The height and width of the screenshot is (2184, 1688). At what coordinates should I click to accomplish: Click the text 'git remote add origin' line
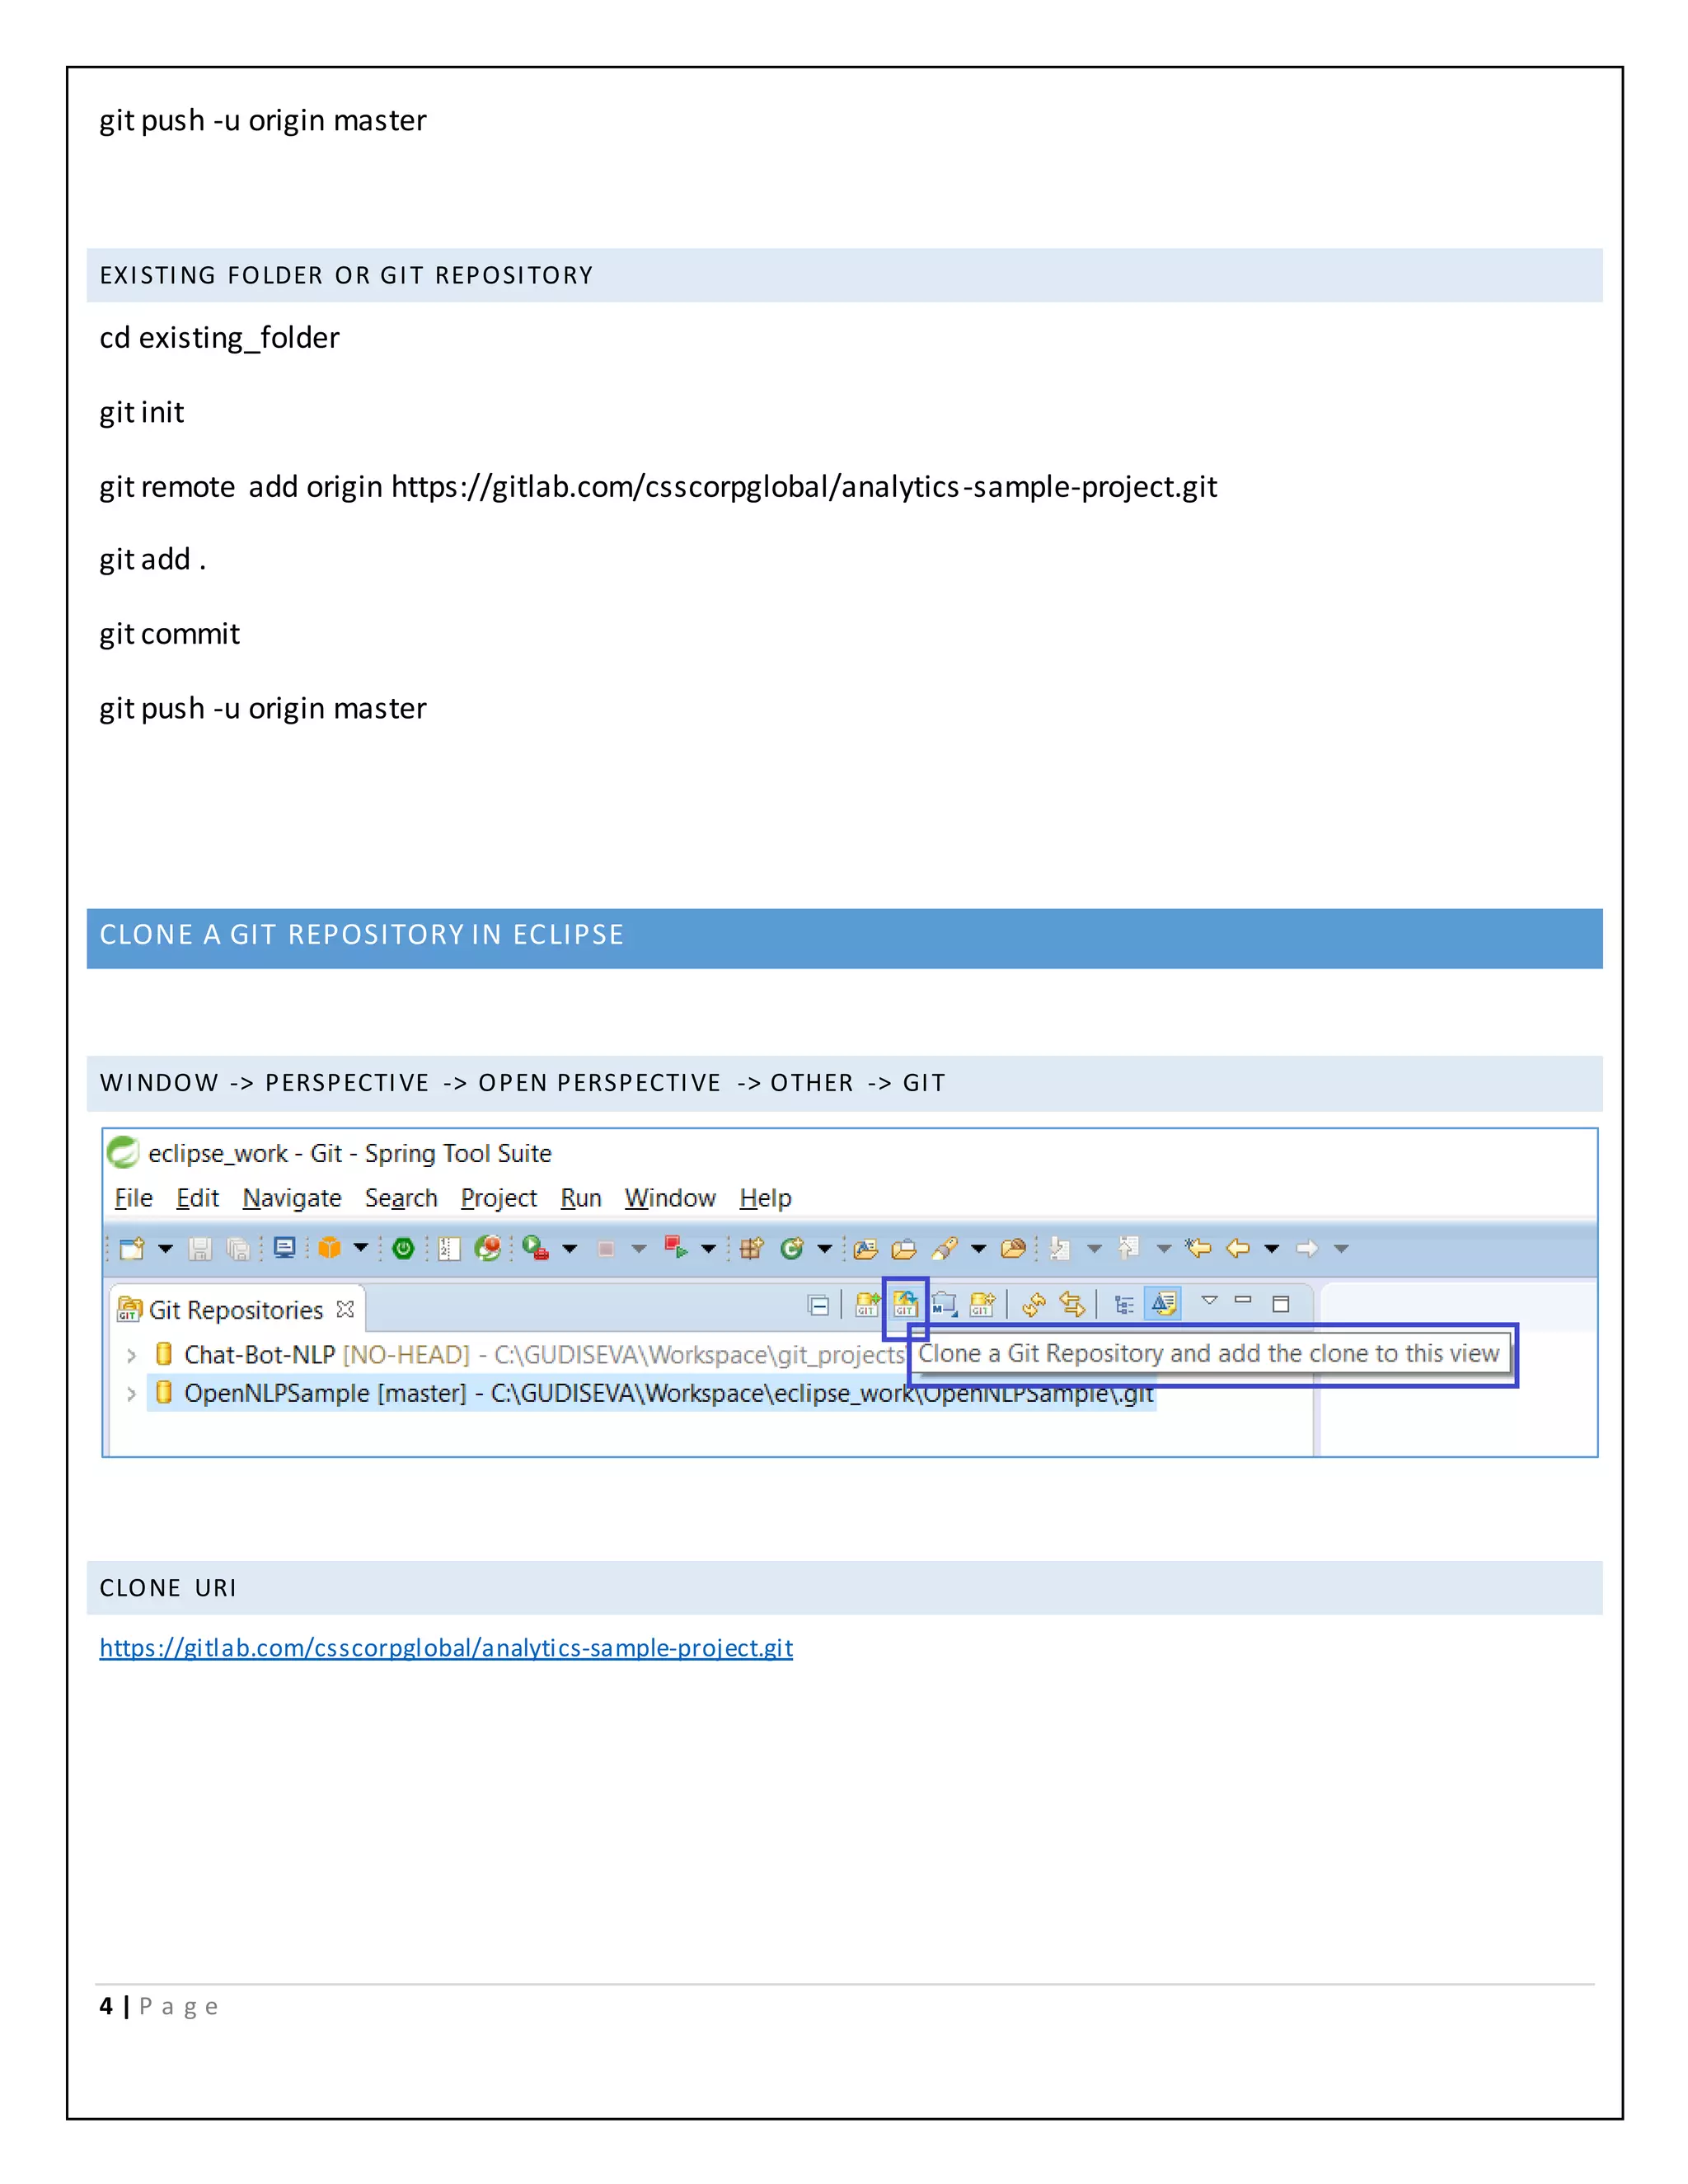pos(658,487)
